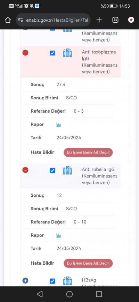Viewport: 139px width, 302px height.
Task: Open Rapor chart icon for Anti toxoplazma result
Action: pyautogui.click(x=59, y=124)
